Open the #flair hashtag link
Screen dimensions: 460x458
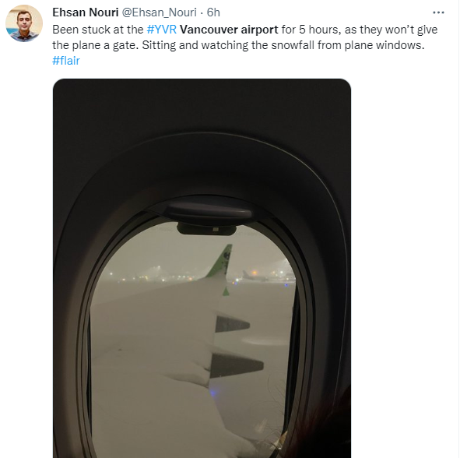(x=66, y=61)
